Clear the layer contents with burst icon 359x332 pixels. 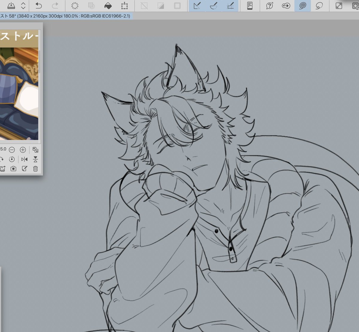tap(75, 6)
